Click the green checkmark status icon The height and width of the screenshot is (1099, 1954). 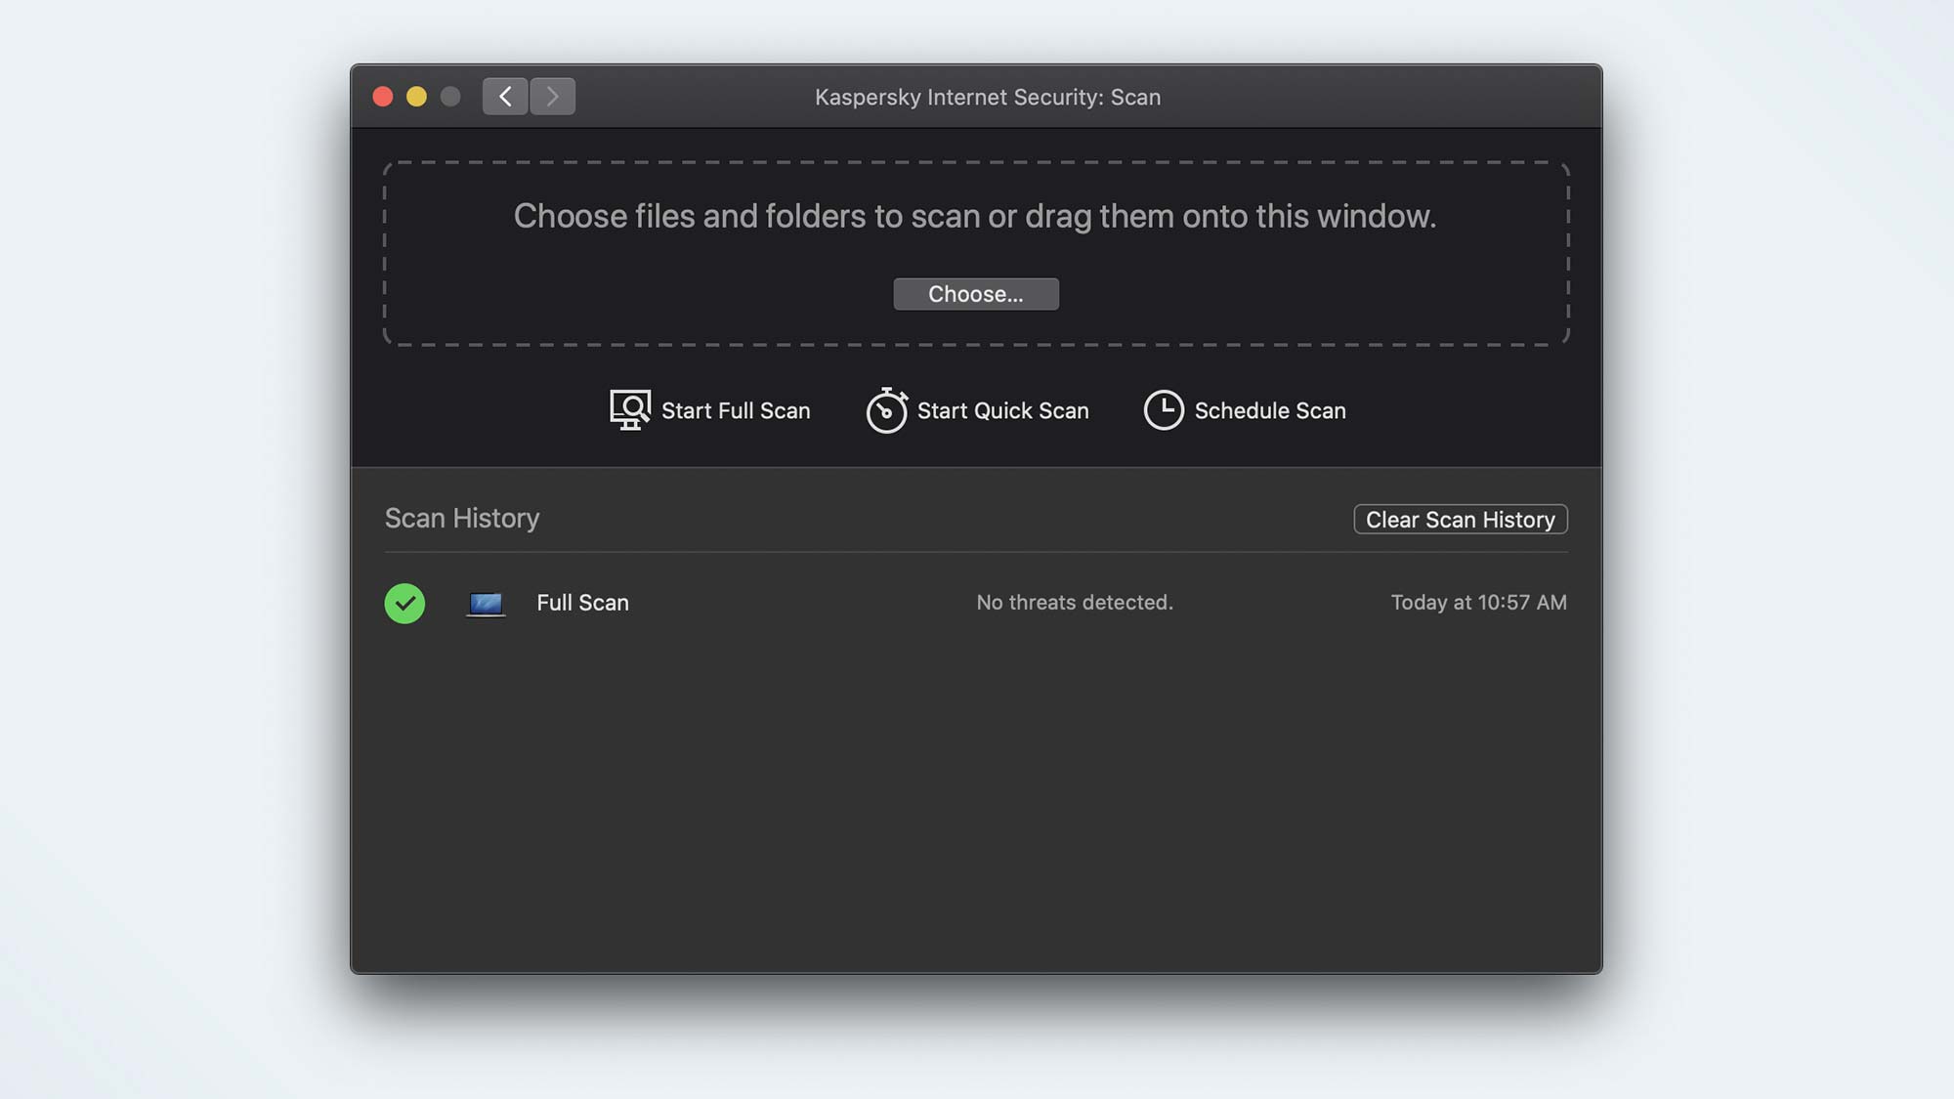click(404, 603)
